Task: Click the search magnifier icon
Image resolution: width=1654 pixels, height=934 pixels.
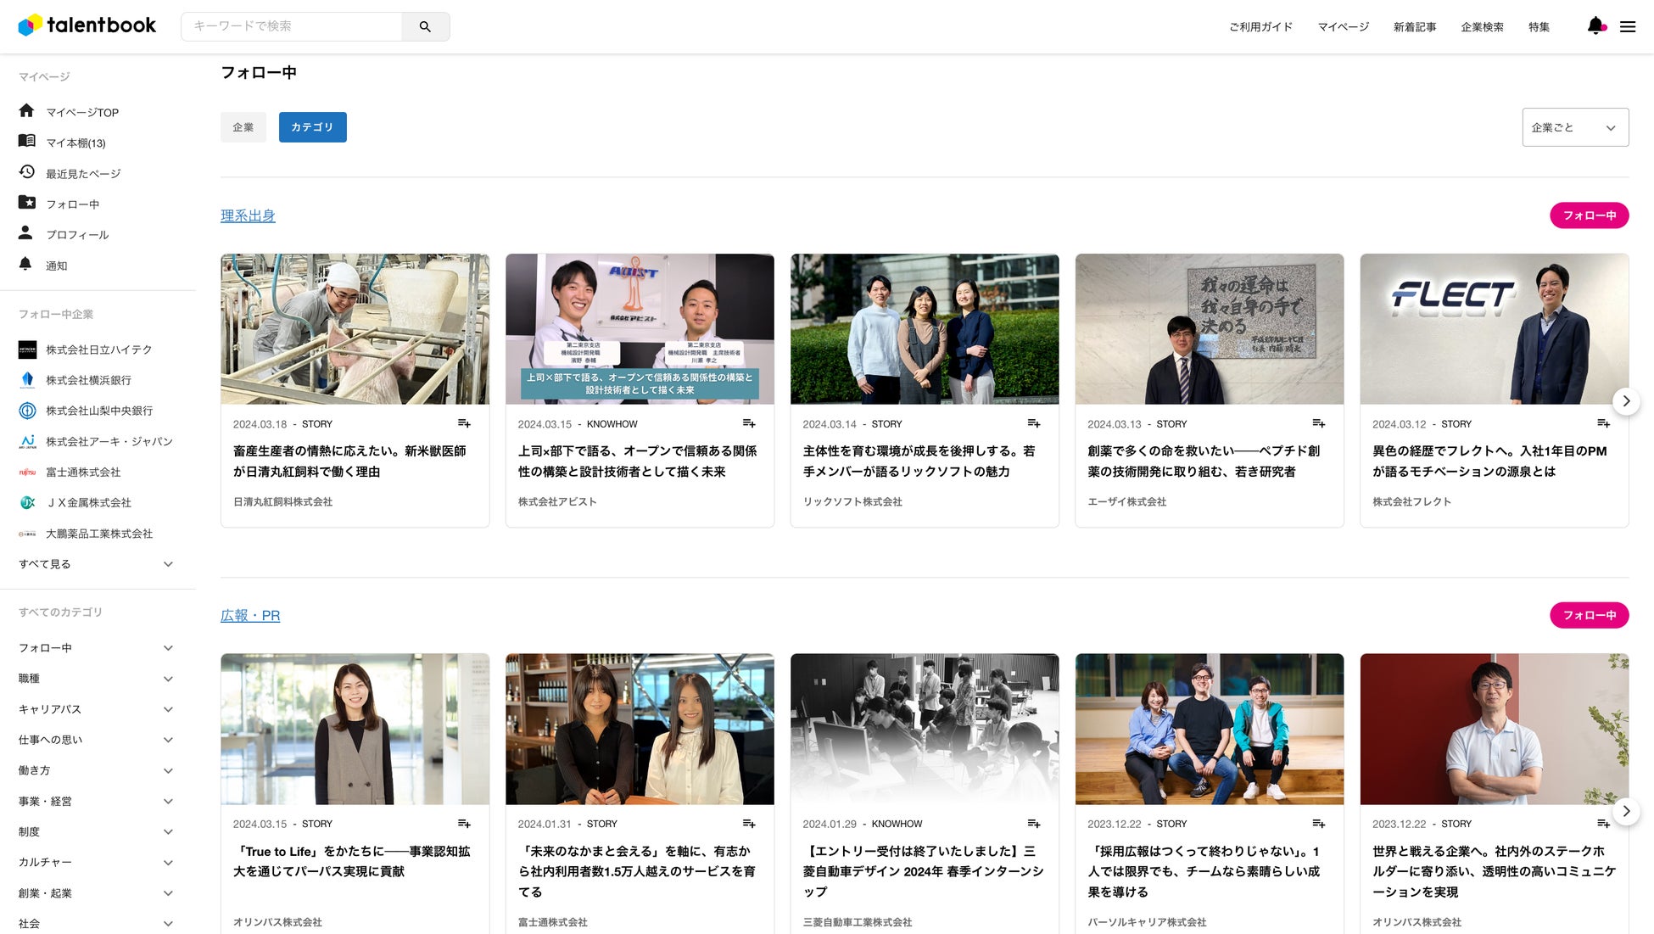Action: [x=425, y=26]
